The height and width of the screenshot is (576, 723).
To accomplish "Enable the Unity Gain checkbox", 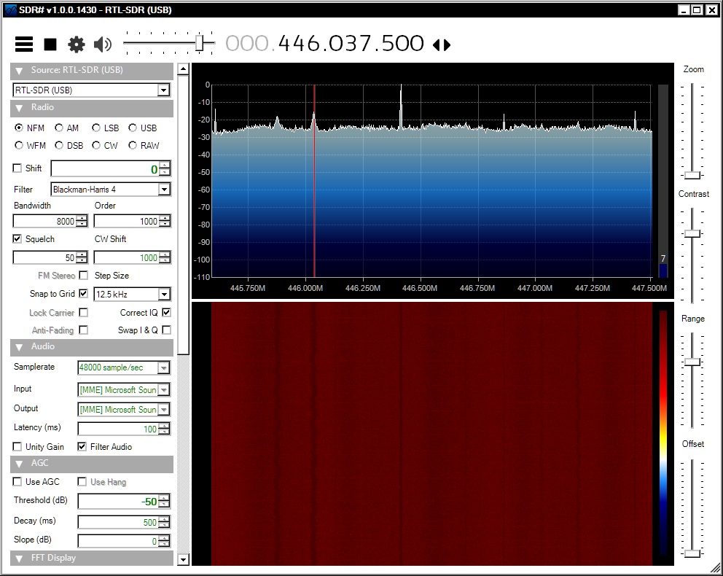I will 17,446.
